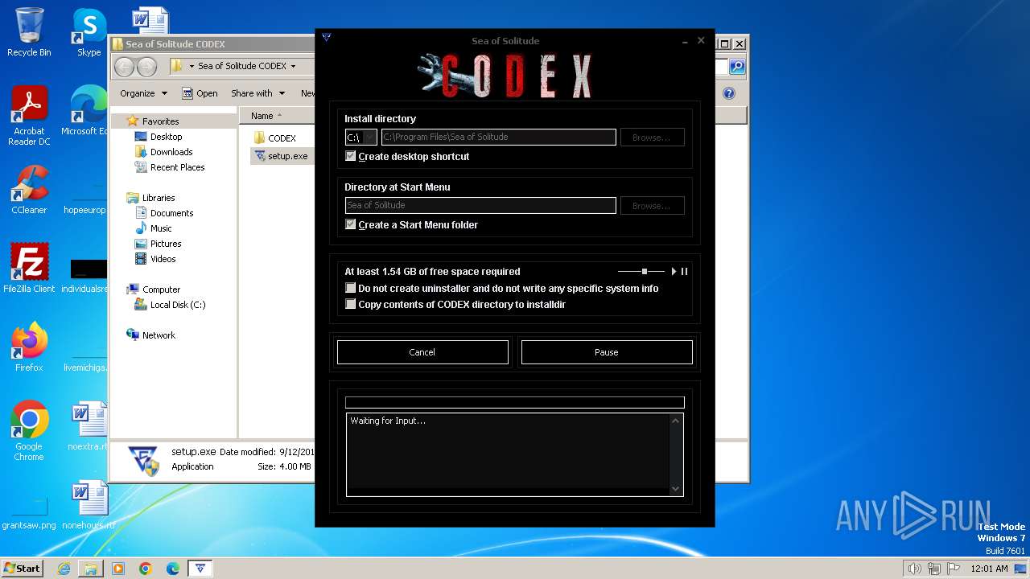Open Network in navigation pane

click(159, 335)
